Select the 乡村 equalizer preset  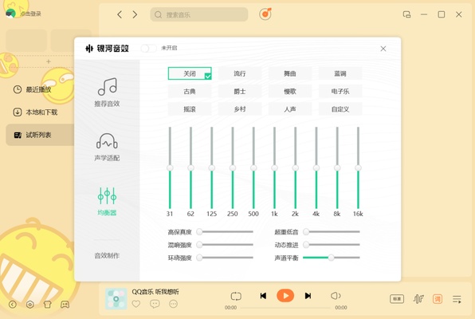coord(240,109)
